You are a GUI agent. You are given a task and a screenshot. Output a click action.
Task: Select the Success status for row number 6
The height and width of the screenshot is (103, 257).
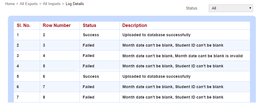(91, 76)
